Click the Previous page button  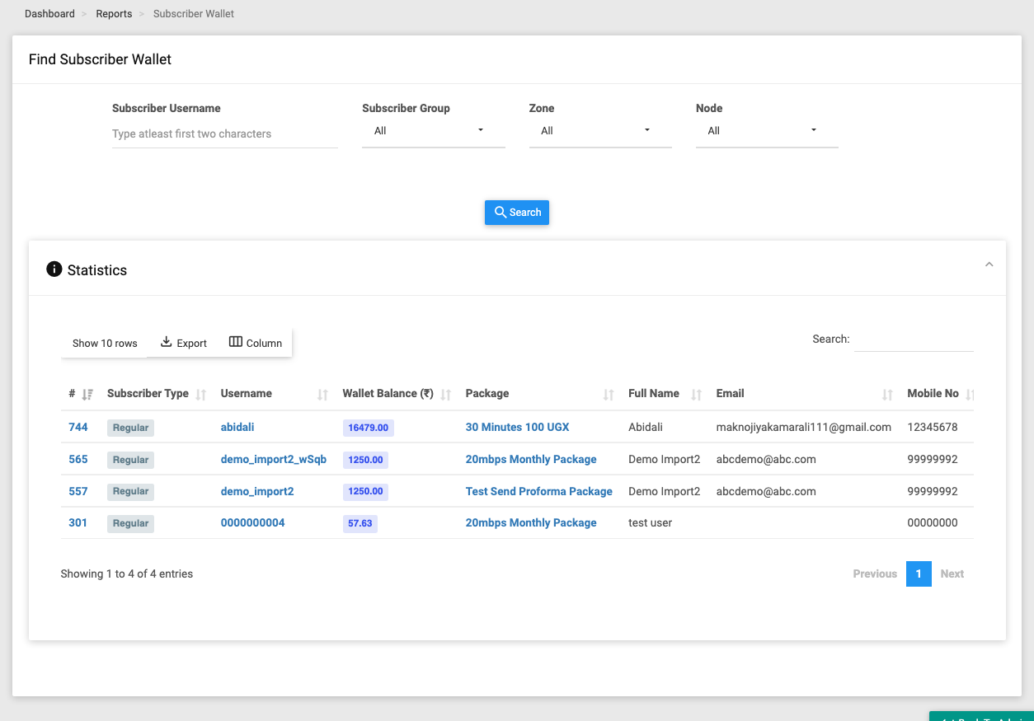[875, 574]
